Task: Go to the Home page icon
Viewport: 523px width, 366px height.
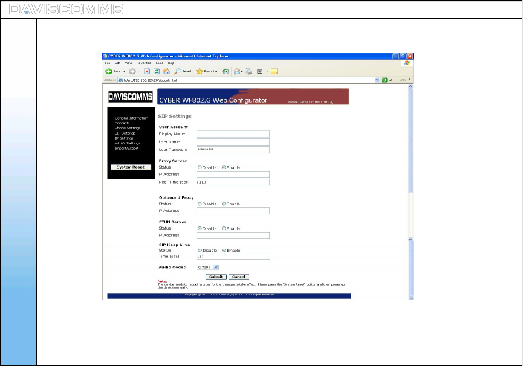Action: tap(166, 71)
